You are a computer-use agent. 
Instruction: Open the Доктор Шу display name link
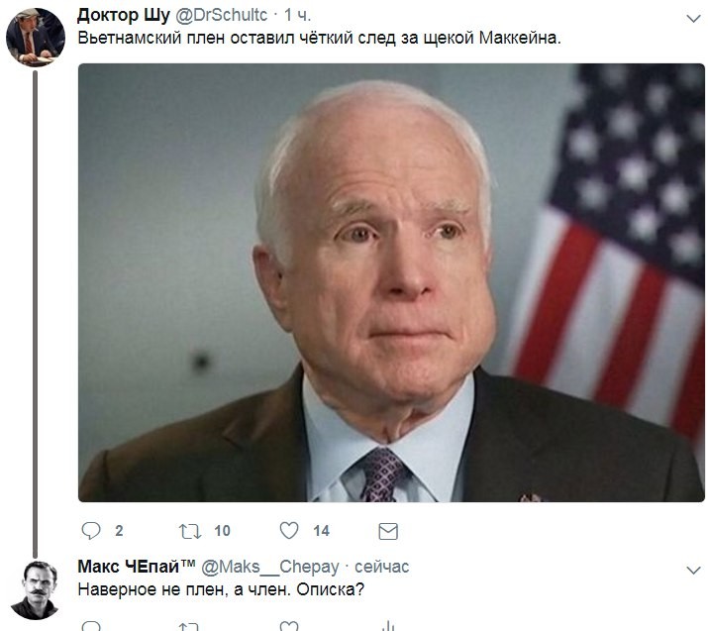[116, 16]
